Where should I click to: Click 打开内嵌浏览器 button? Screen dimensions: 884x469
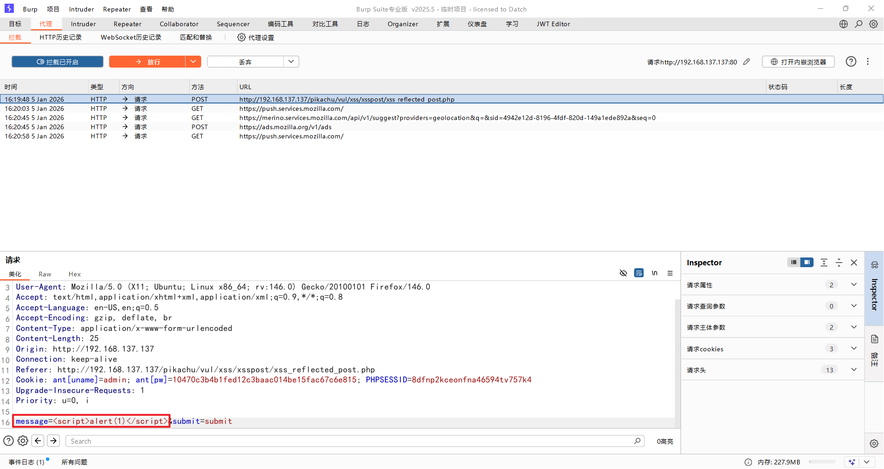[x=798, y=62]
